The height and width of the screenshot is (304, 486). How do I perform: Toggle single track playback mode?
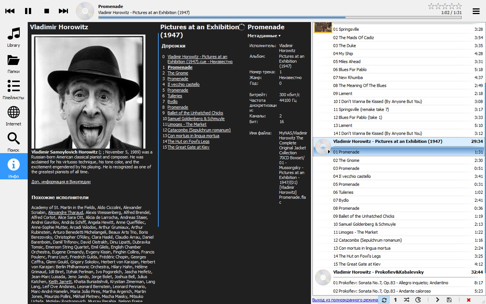coord(395,300)
